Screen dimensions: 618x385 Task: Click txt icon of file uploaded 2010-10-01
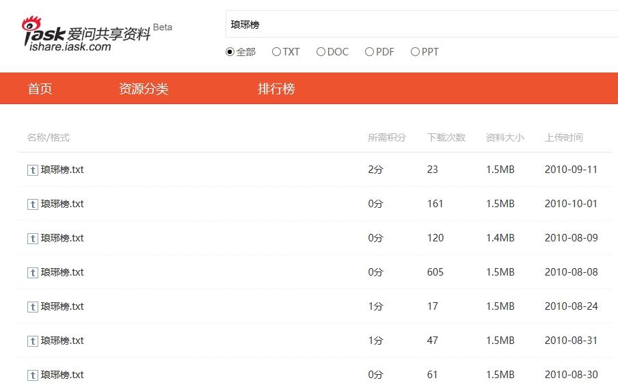click(x=33, y=204)
